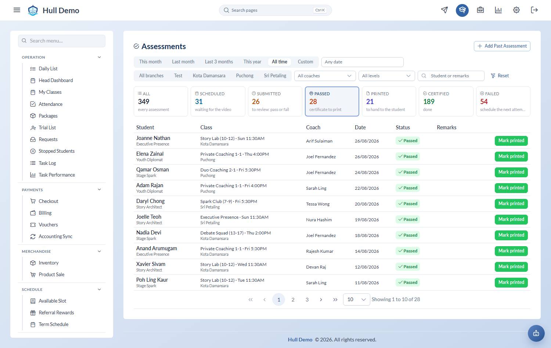Click the briefcase icon in header
The width and height of the screenshot is (551, 348).
coord(480,10)
